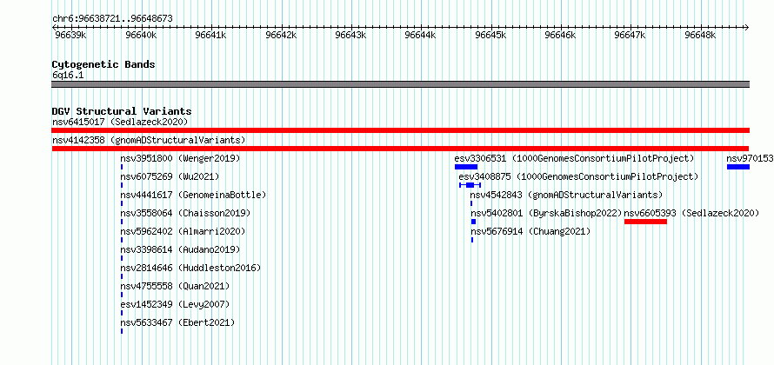
Task: Click the 96646k ruler position
Action: (560, 35)
